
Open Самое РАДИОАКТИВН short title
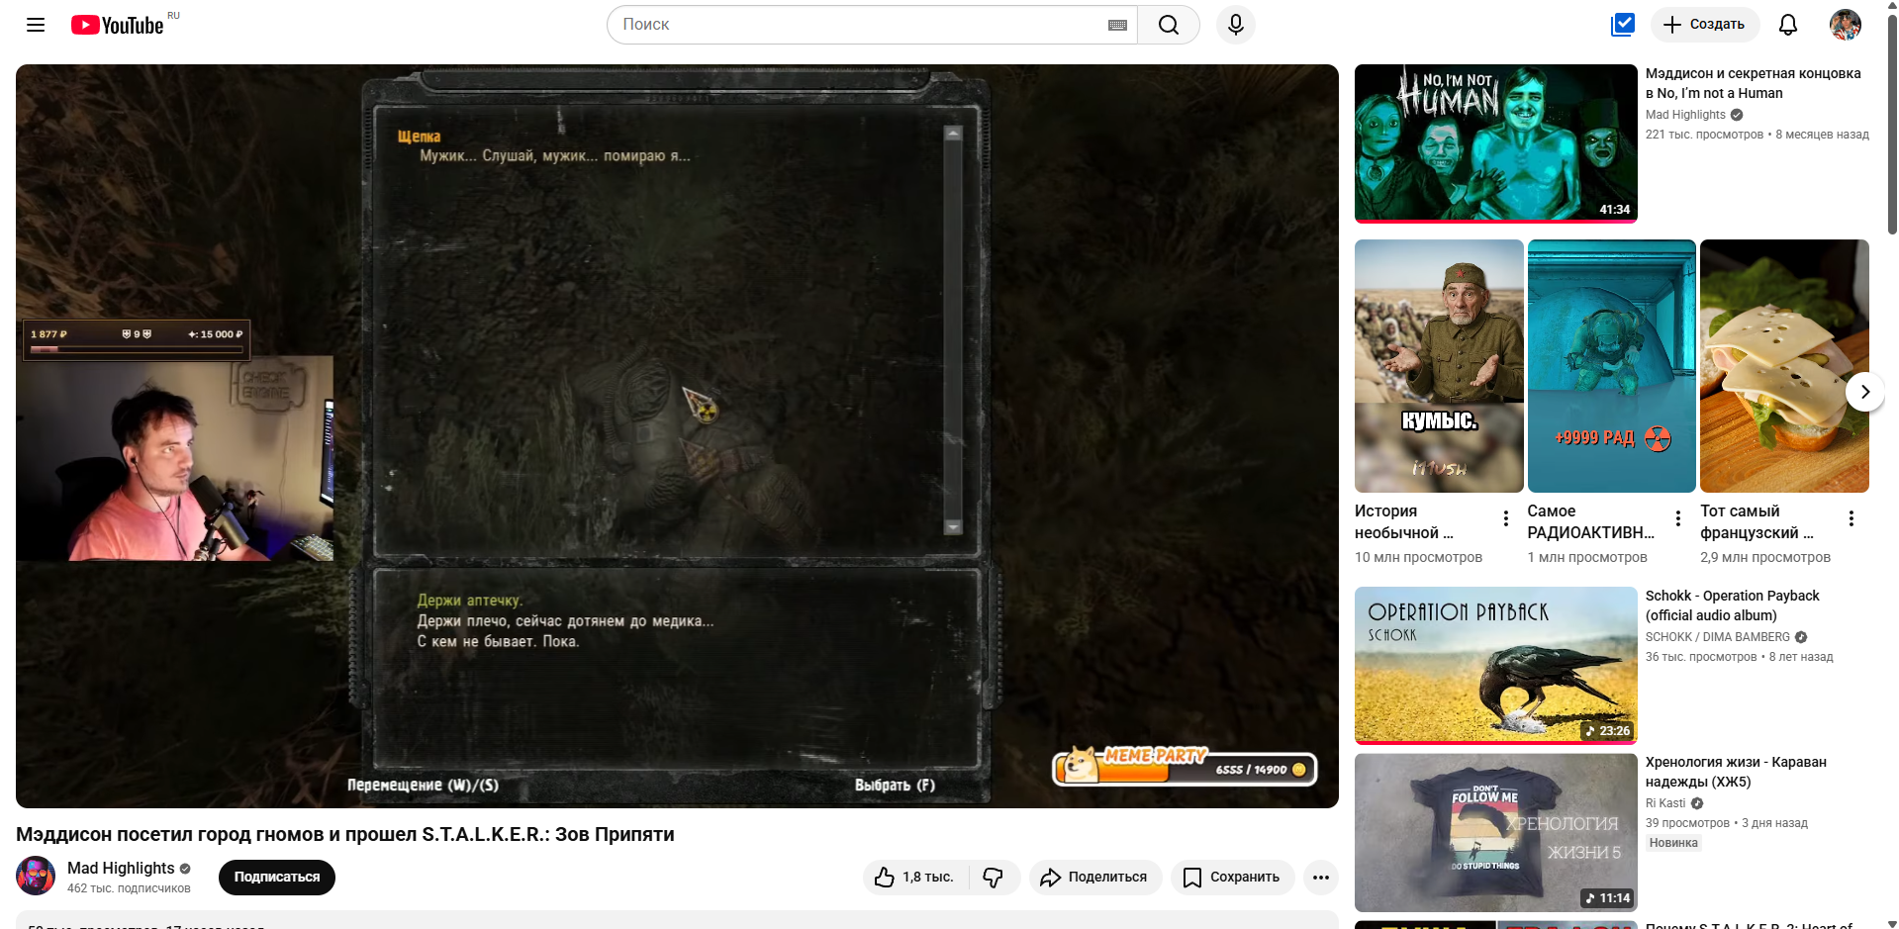pyautogui.click(x=1591, y=521)
